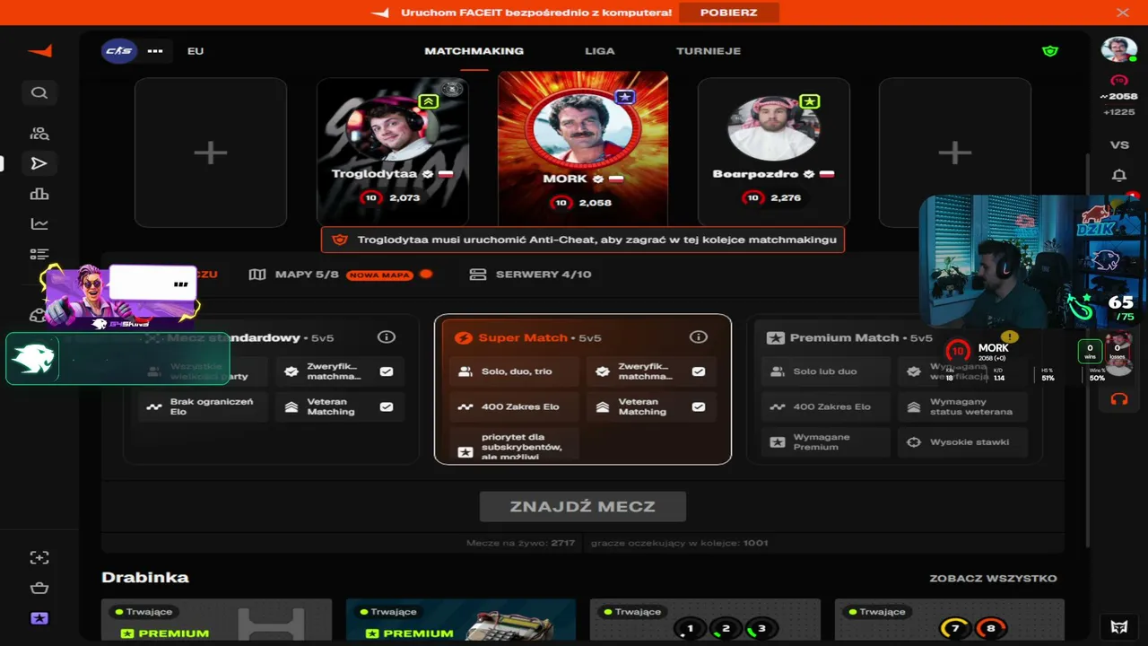Click 400 Zakres Elo in Super Match
The width and height of the screenshot is (1148, 646).
click(514, 406)
